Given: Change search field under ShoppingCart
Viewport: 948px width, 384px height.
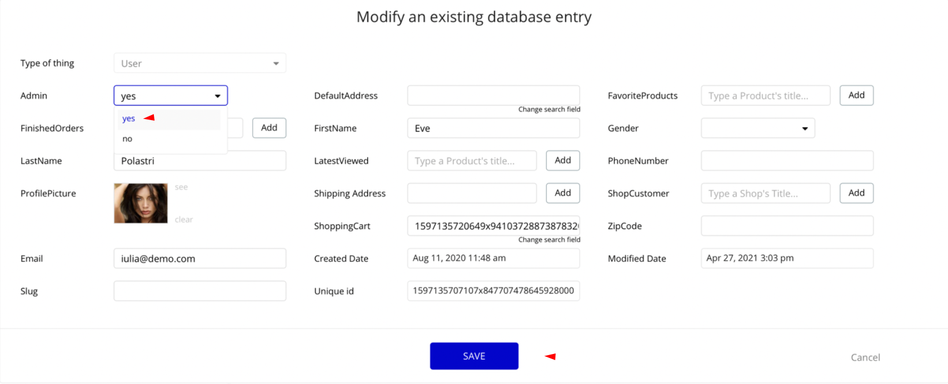Looking at the screenshot, I should pyautogui.click(x=549, y=240).
